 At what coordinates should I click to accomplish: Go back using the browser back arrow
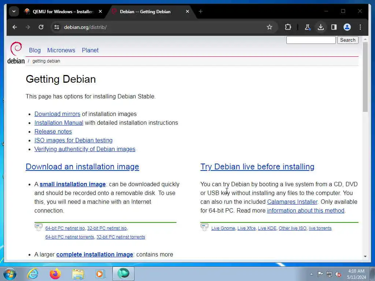coord(15,27)
